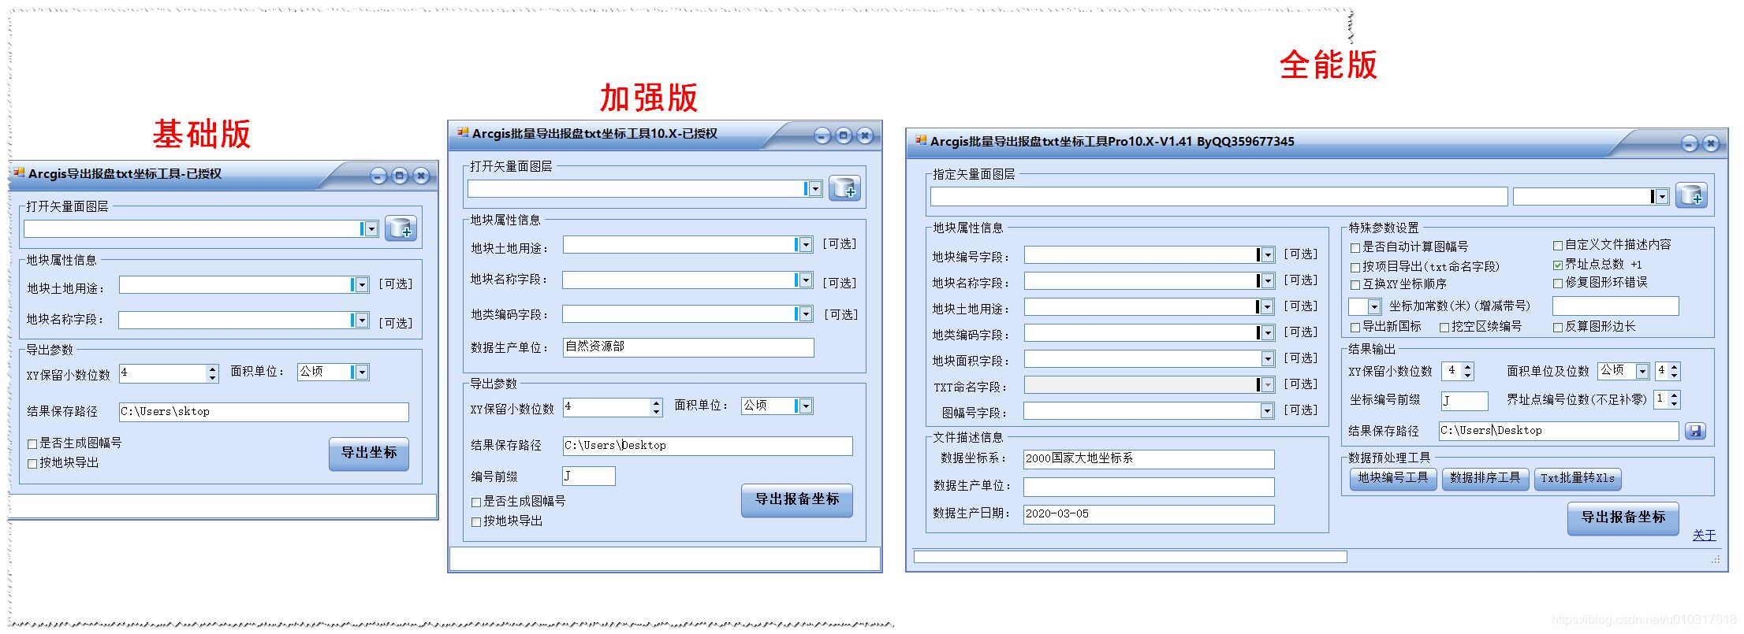Click the save-path disk icon in Pro window
This screenshot has width=1744, height=634.
tap(1695, 431)
